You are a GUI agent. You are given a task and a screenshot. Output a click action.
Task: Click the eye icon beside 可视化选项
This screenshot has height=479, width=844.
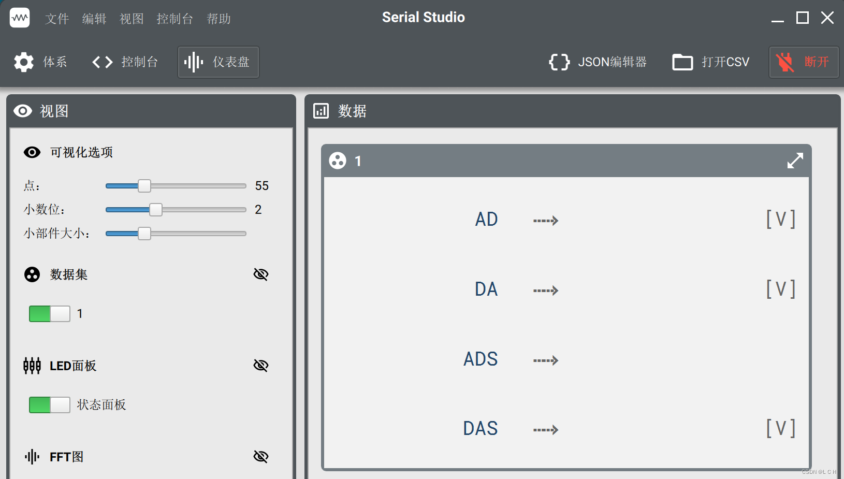pyautogui.click(x=32, y=152)
